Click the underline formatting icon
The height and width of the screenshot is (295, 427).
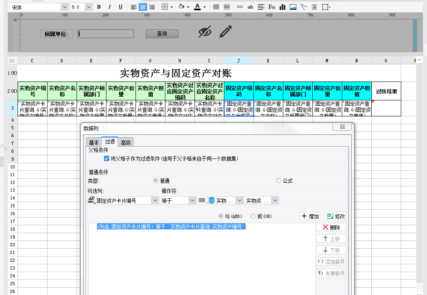[120, 7]
